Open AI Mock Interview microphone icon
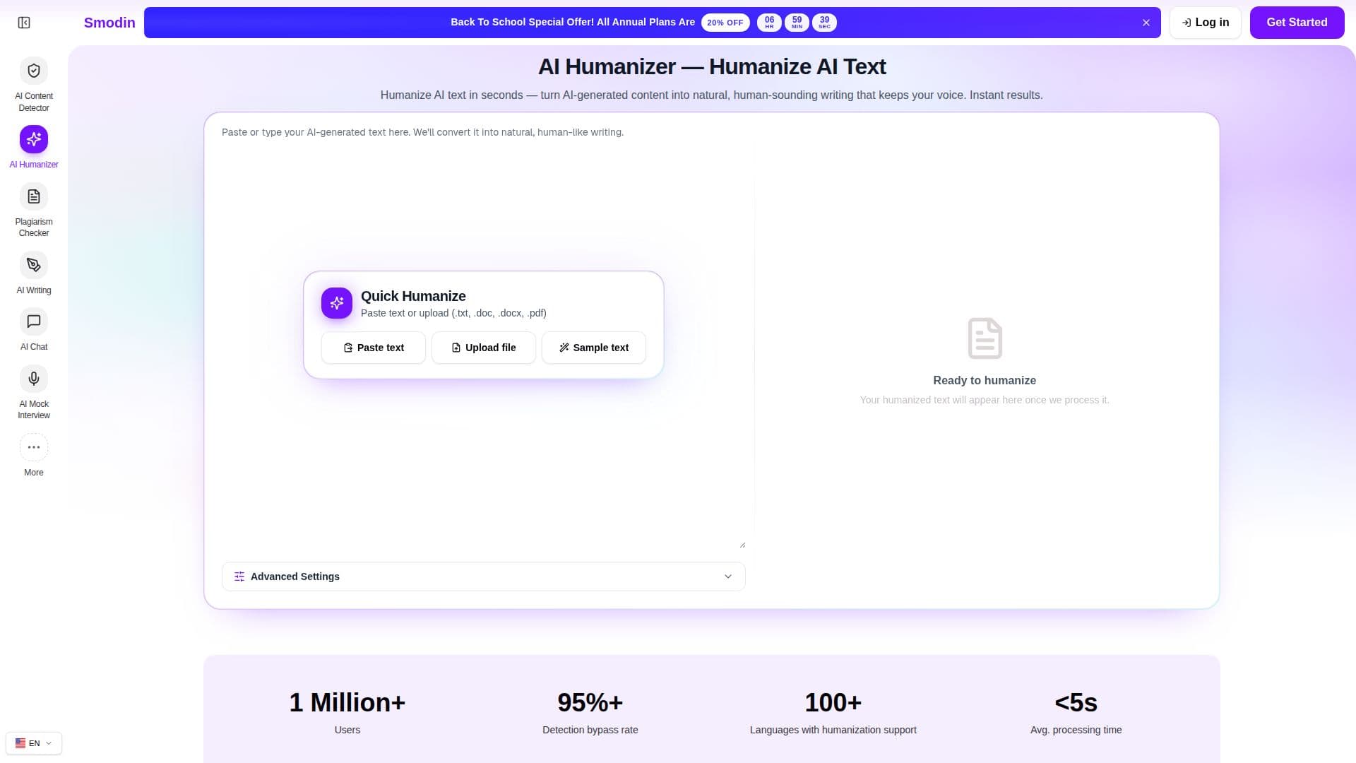This screenshot has width=1356, height=763. click(x=34, y=379)
